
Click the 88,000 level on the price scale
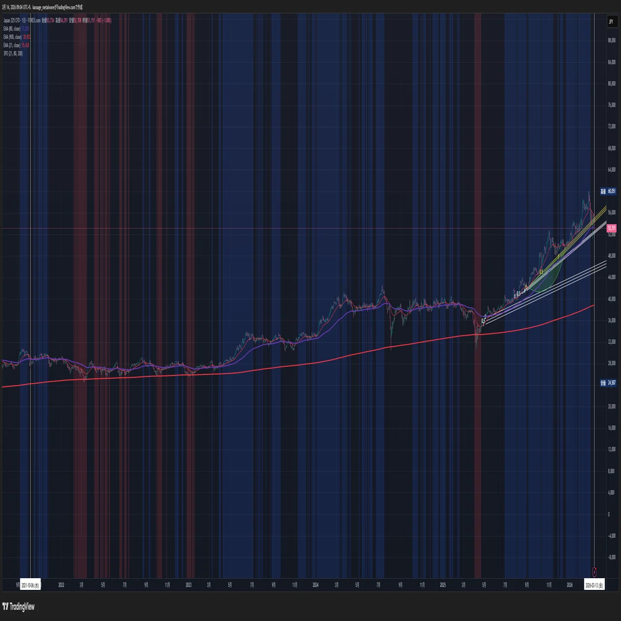pos(611,41)
